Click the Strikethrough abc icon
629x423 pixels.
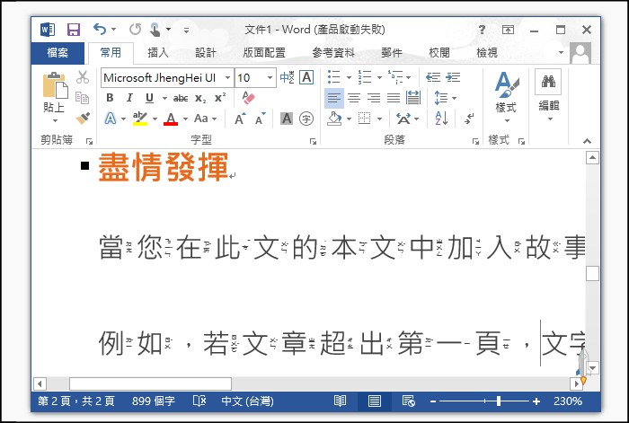pos(181,98)
